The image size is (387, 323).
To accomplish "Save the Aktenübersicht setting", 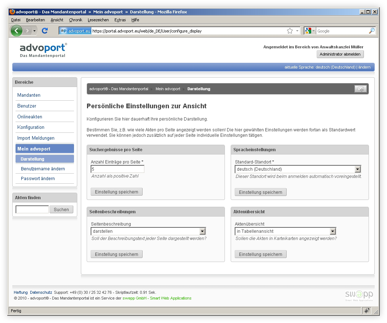I will [x=261, y=254].
